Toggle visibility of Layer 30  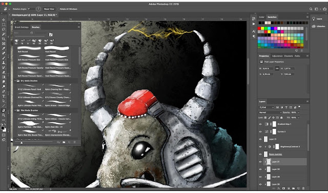(260, 169)
